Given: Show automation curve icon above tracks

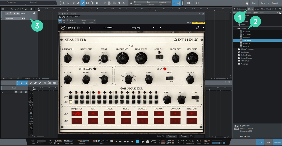Looking at the screenshot, I should tap(17, 9).
